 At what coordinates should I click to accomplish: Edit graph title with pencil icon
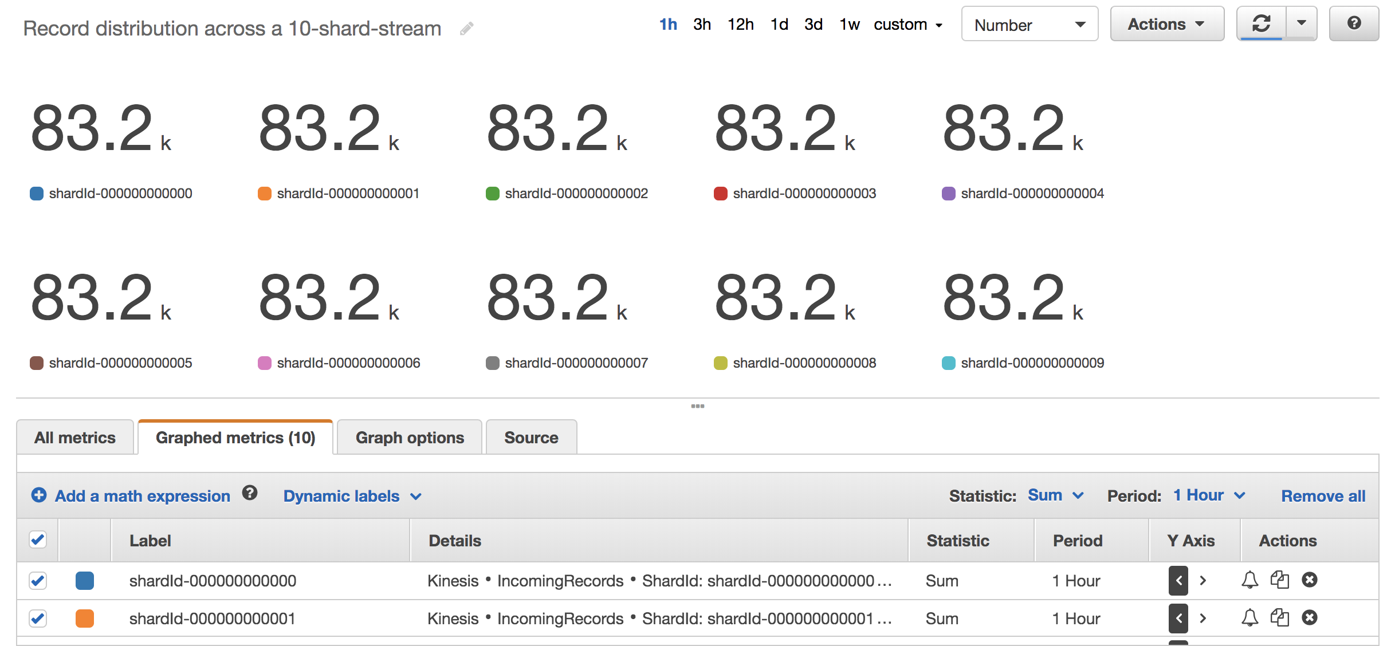point(467,29)
